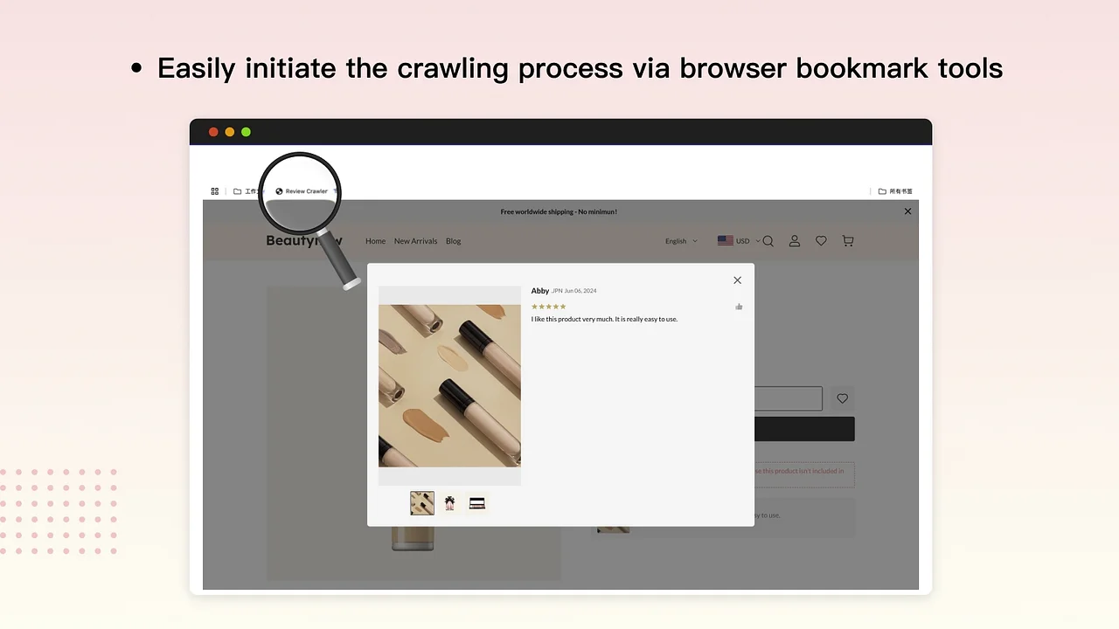Click the account user icon in header
Image resolution: width=1119 pixels, height=629 pixels.
(794, 241)
